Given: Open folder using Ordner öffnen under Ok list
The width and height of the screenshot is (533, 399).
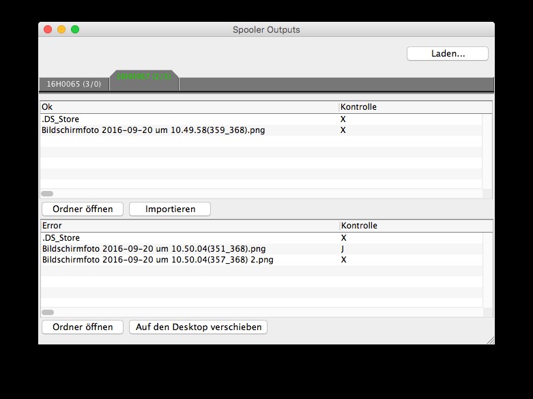Looking at the screenshot, I should pyautogui.click(x=82, y=209).
